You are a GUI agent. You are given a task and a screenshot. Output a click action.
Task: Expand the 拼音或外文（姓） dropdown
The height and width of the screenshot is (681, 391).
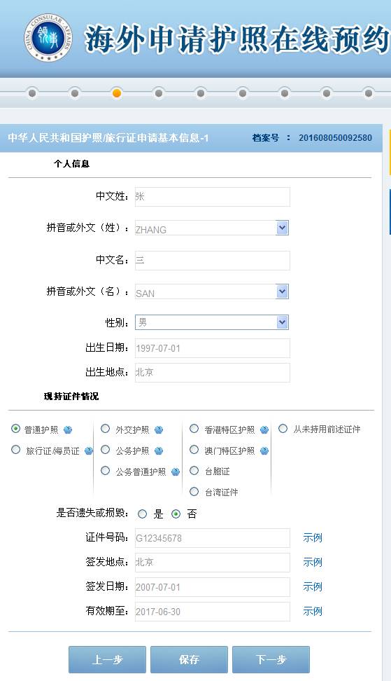pyautogui.click(x=282, y=228)
